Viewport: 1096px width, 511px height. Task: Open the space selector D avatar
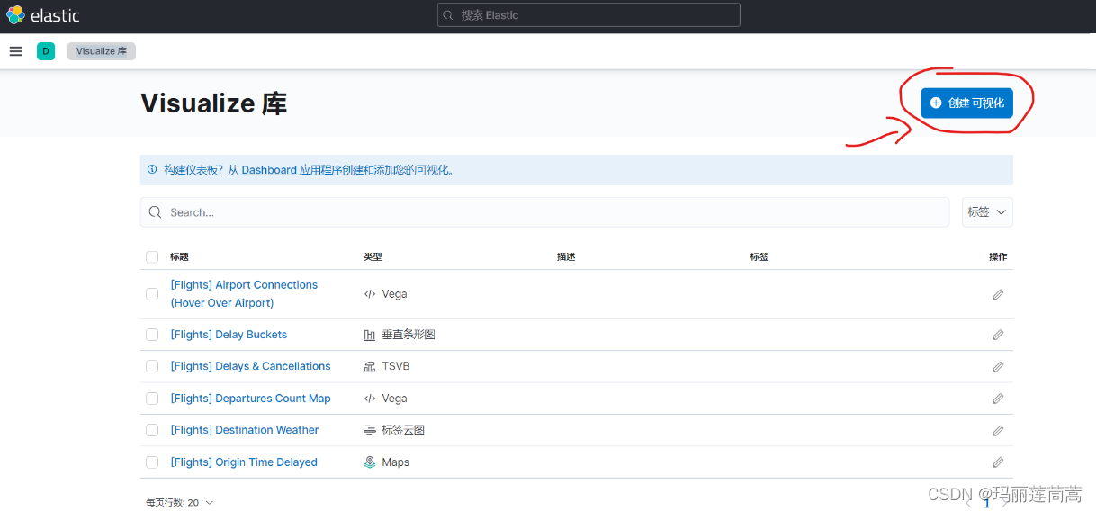pos(46,51)
